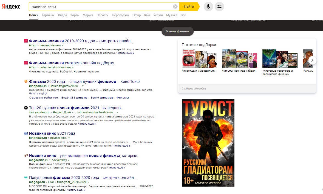
Task: Open Культовые советские и российские фильмы thumbnail
Action: 280,58
